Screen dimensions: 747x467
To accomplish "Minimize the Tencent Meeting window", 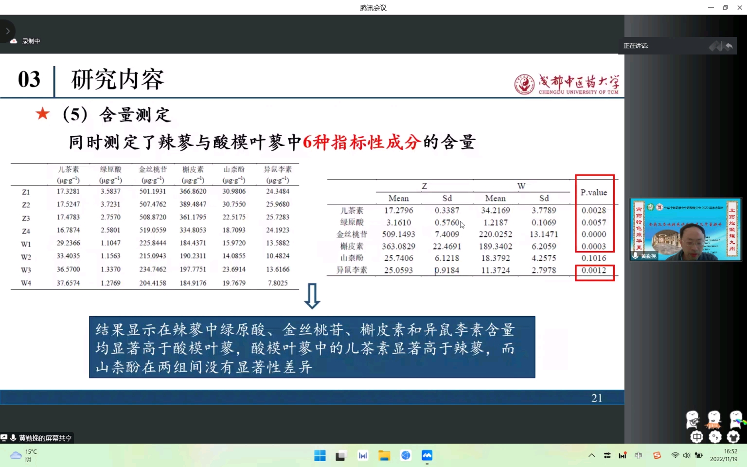I will click(x=711, y=7).
